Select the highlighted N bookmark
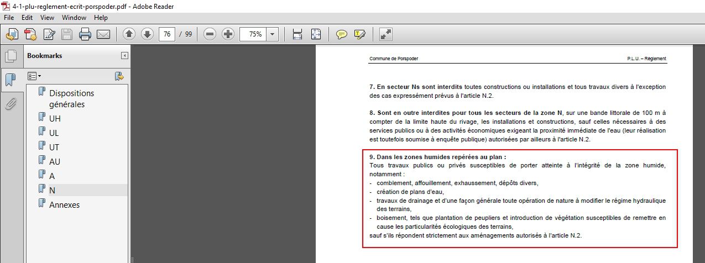 [x=52, y=191]
